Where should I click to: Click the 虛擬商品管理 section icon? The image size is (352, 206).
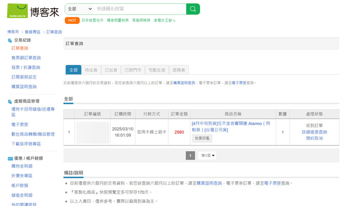coord(9,102)
